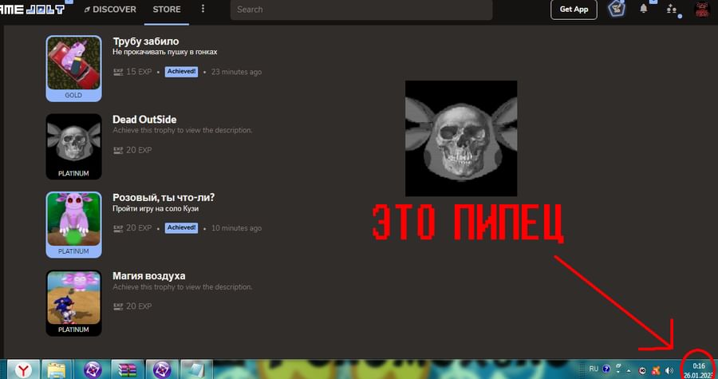Image resolution: width=718 pixels, height=379 pixels.
Task: Click the 23 minutes ago timestamp
Action: point(236,72)
